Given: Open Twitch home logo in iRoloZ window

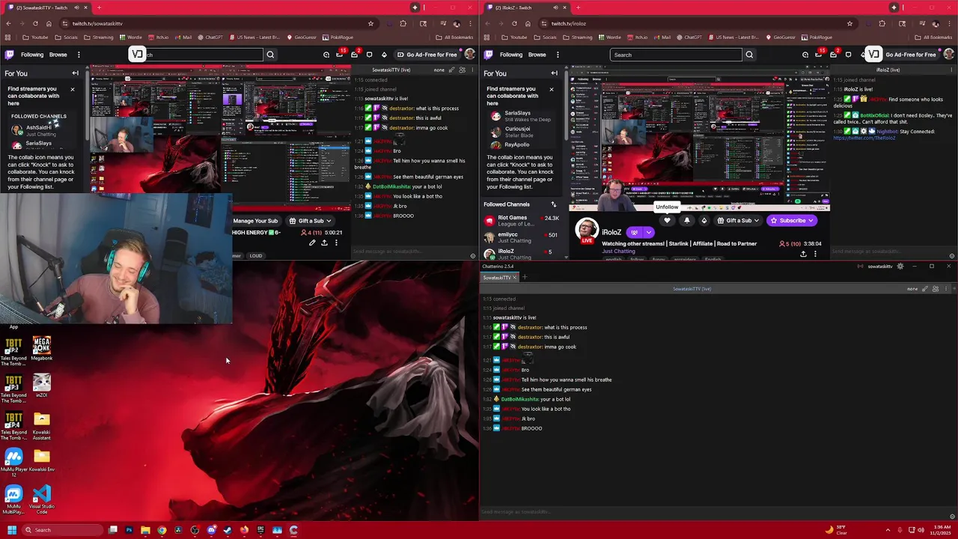Looking at the screenshot, I should 488,55.
